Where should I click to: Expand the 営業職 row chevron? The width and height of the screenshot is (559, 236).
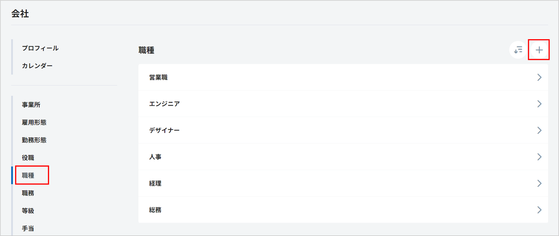[x=539, y=77]
